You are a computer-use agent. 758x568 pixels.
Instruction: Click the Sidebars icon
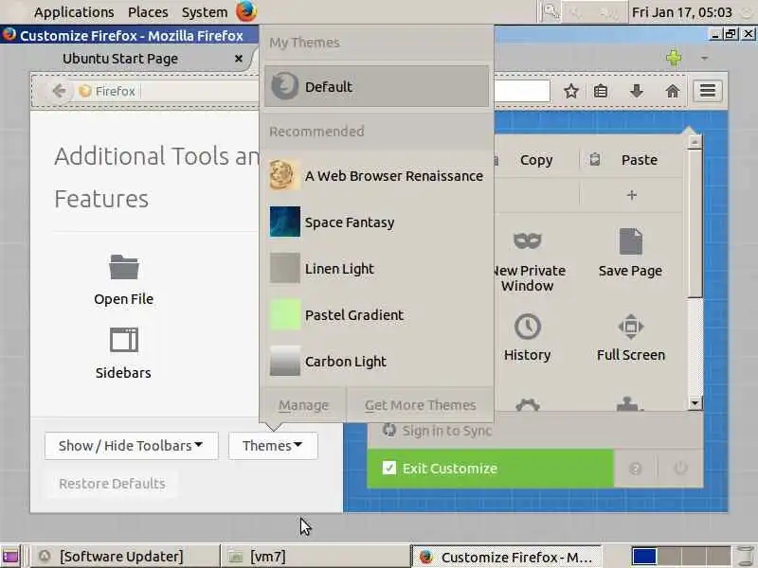[124, 340]
